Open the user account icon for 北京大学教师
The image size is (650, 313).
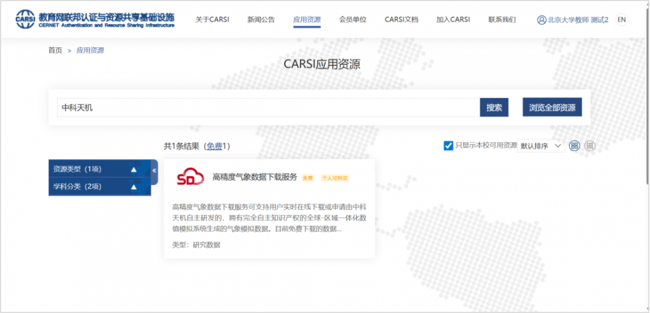pos(541,20)
